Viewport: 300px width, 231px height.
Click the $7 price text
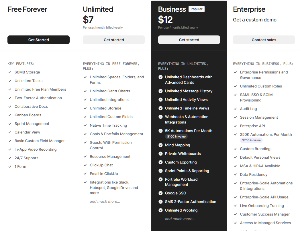click(x=88, y=20)
